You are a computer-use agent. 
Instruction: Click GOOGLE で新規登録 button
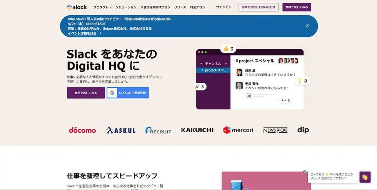click(x=128, y=93)
